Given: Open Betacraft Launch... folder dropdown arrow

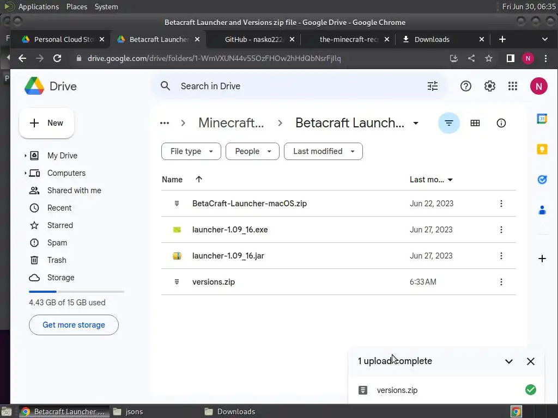Looking at the screenshot, I should (416, 123).
